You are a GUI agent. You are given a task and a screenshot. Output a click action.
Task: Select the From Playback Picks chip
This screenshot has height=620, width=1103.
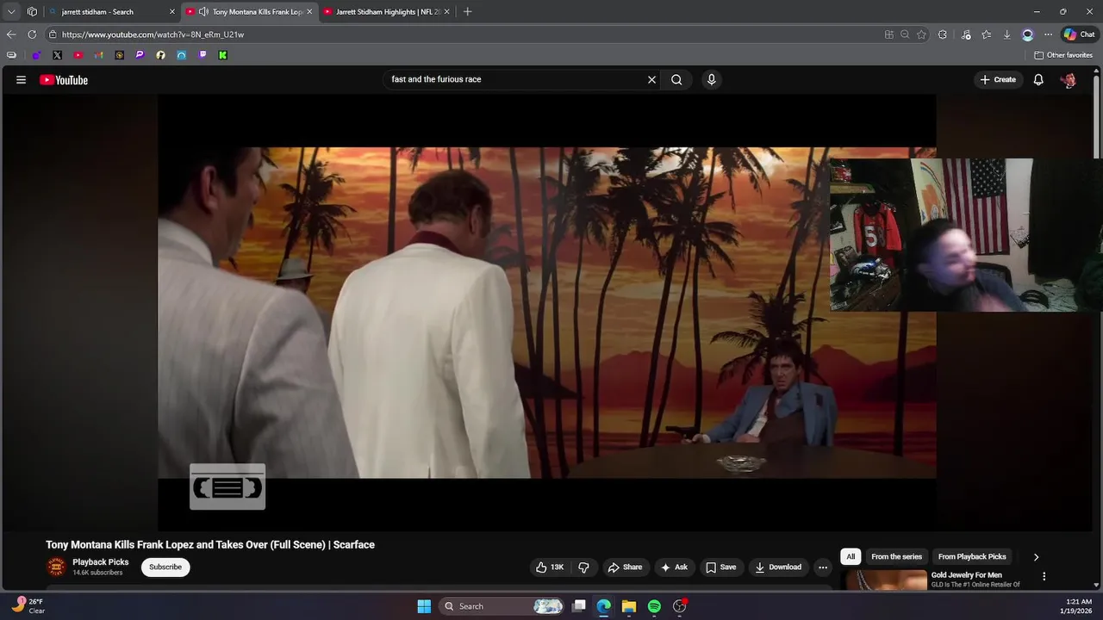pyautogui.click(x=972, y=556)
